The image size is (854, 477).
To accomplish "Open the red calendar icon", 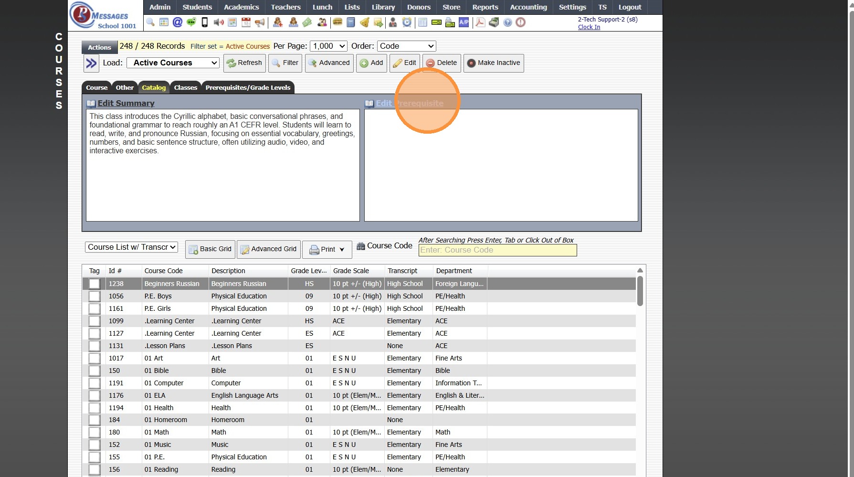I will click(x=246, y=22).
